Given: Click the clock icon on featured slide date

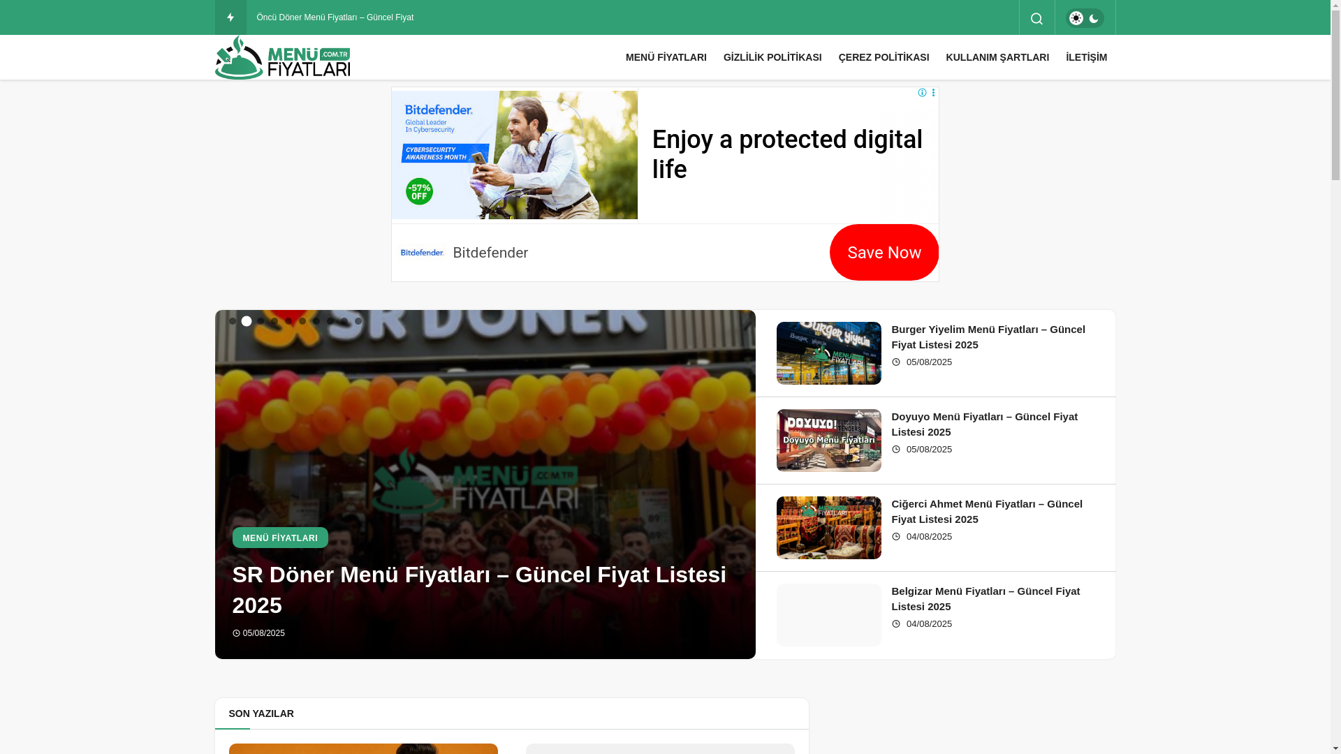Looking at the screenshot, I should click(x=236, y=633).
